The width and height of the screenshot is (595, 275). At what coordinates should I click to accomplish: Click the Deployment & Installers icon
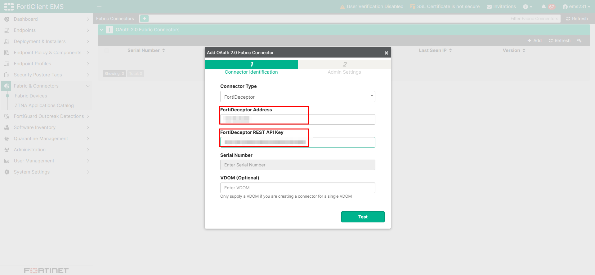coord(7,41)
